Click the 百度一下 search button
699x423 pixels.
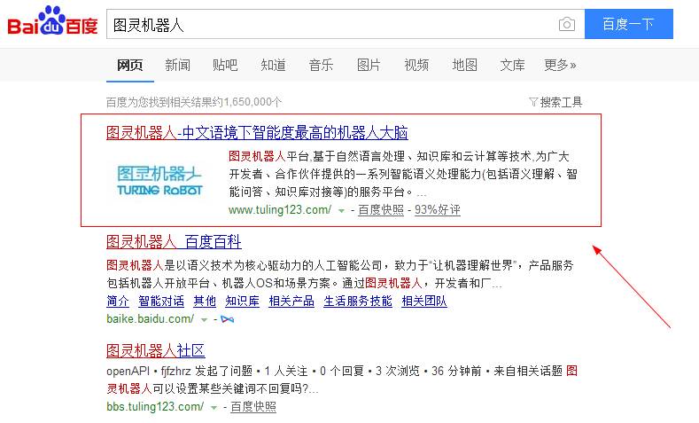(x=628, y=24)
